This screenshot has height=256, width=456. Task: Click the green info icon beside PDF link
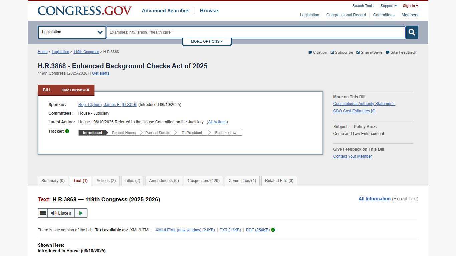(x=273, y=230)
